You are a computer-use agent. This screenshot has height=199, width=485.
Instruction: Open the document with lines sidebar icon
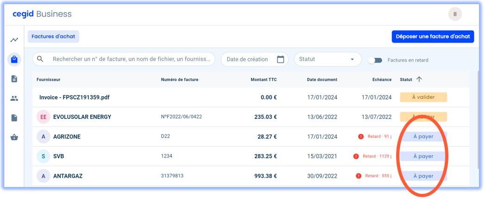click(14, 79)
